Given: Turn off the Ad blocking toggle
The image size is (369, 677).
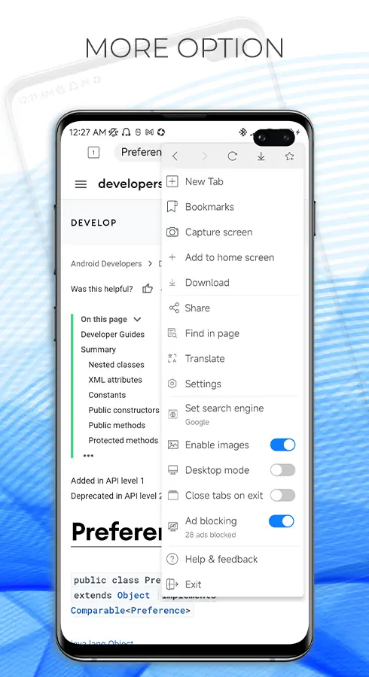Looking at the screenshot, I should coord(282,521).
